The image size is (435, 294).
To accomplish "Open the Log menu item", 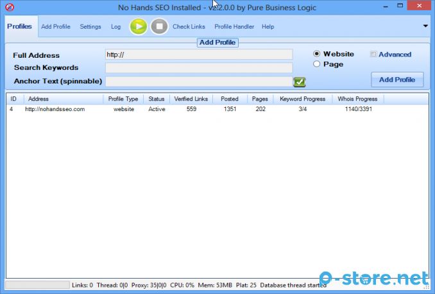I will 115,27.
